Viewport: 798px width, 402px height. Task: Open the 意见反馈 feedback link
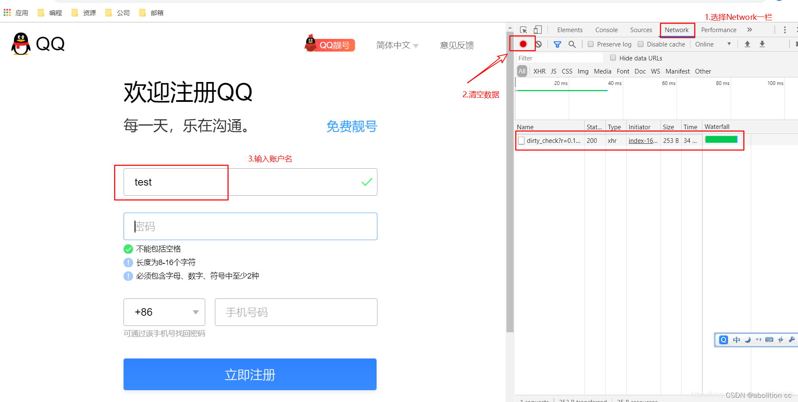[457, 45]
